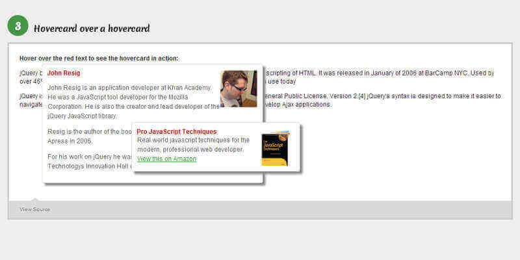Click 'Real world javascript techniques' description

(193, 140)
